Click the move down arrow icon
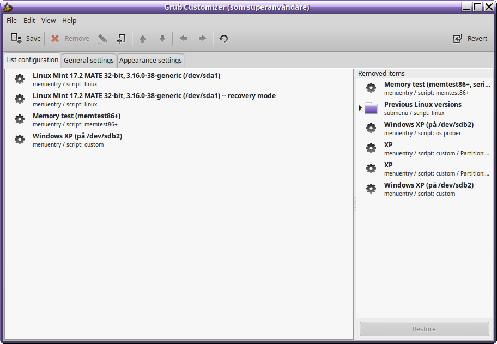Screen dimensions: 497x344 pyautogui.click(x=162, y=38)
